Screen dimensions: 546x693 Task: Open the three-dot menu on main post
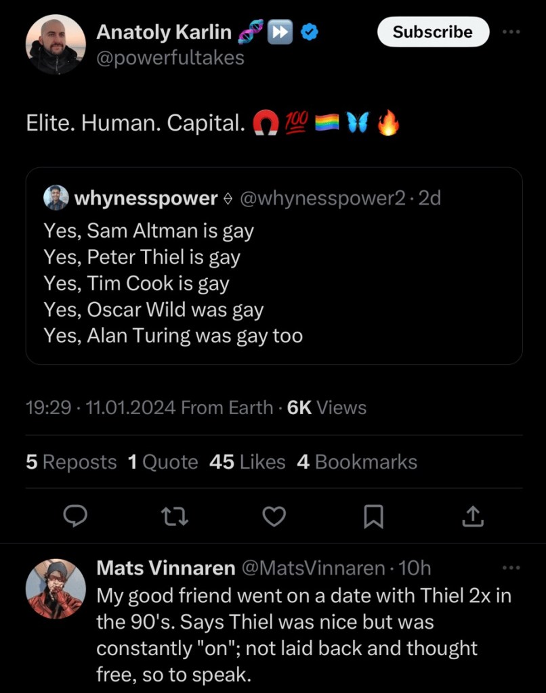[x=511, y=32]
